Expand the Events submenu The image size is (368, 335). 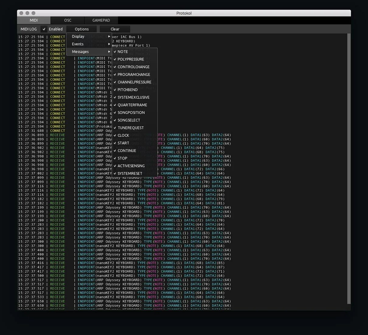[x=89, y=44]
